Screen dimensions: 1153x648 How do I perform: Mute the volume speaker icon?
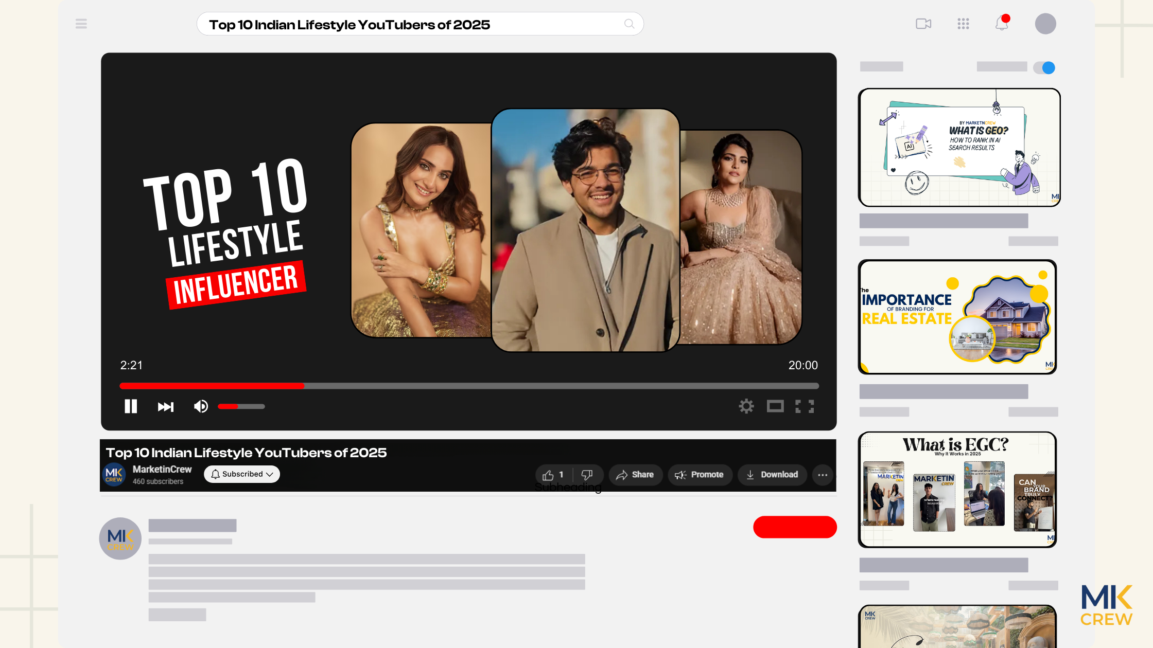pos(201,406)
